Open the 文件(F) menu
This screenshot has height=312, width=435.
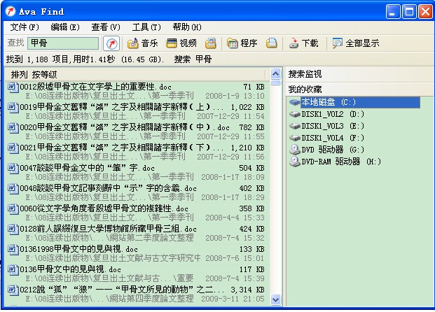(25, 27)
